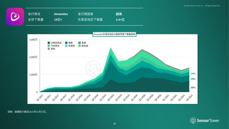Click the Sensor Tower logo icon

(193, 121)
